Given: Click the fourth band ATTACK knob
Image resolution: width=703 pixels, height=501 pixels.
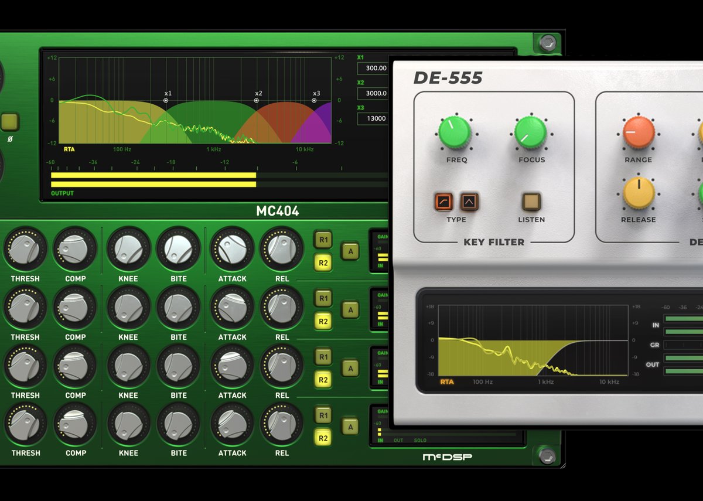Looking at the screenshot, I should [232, 424].
